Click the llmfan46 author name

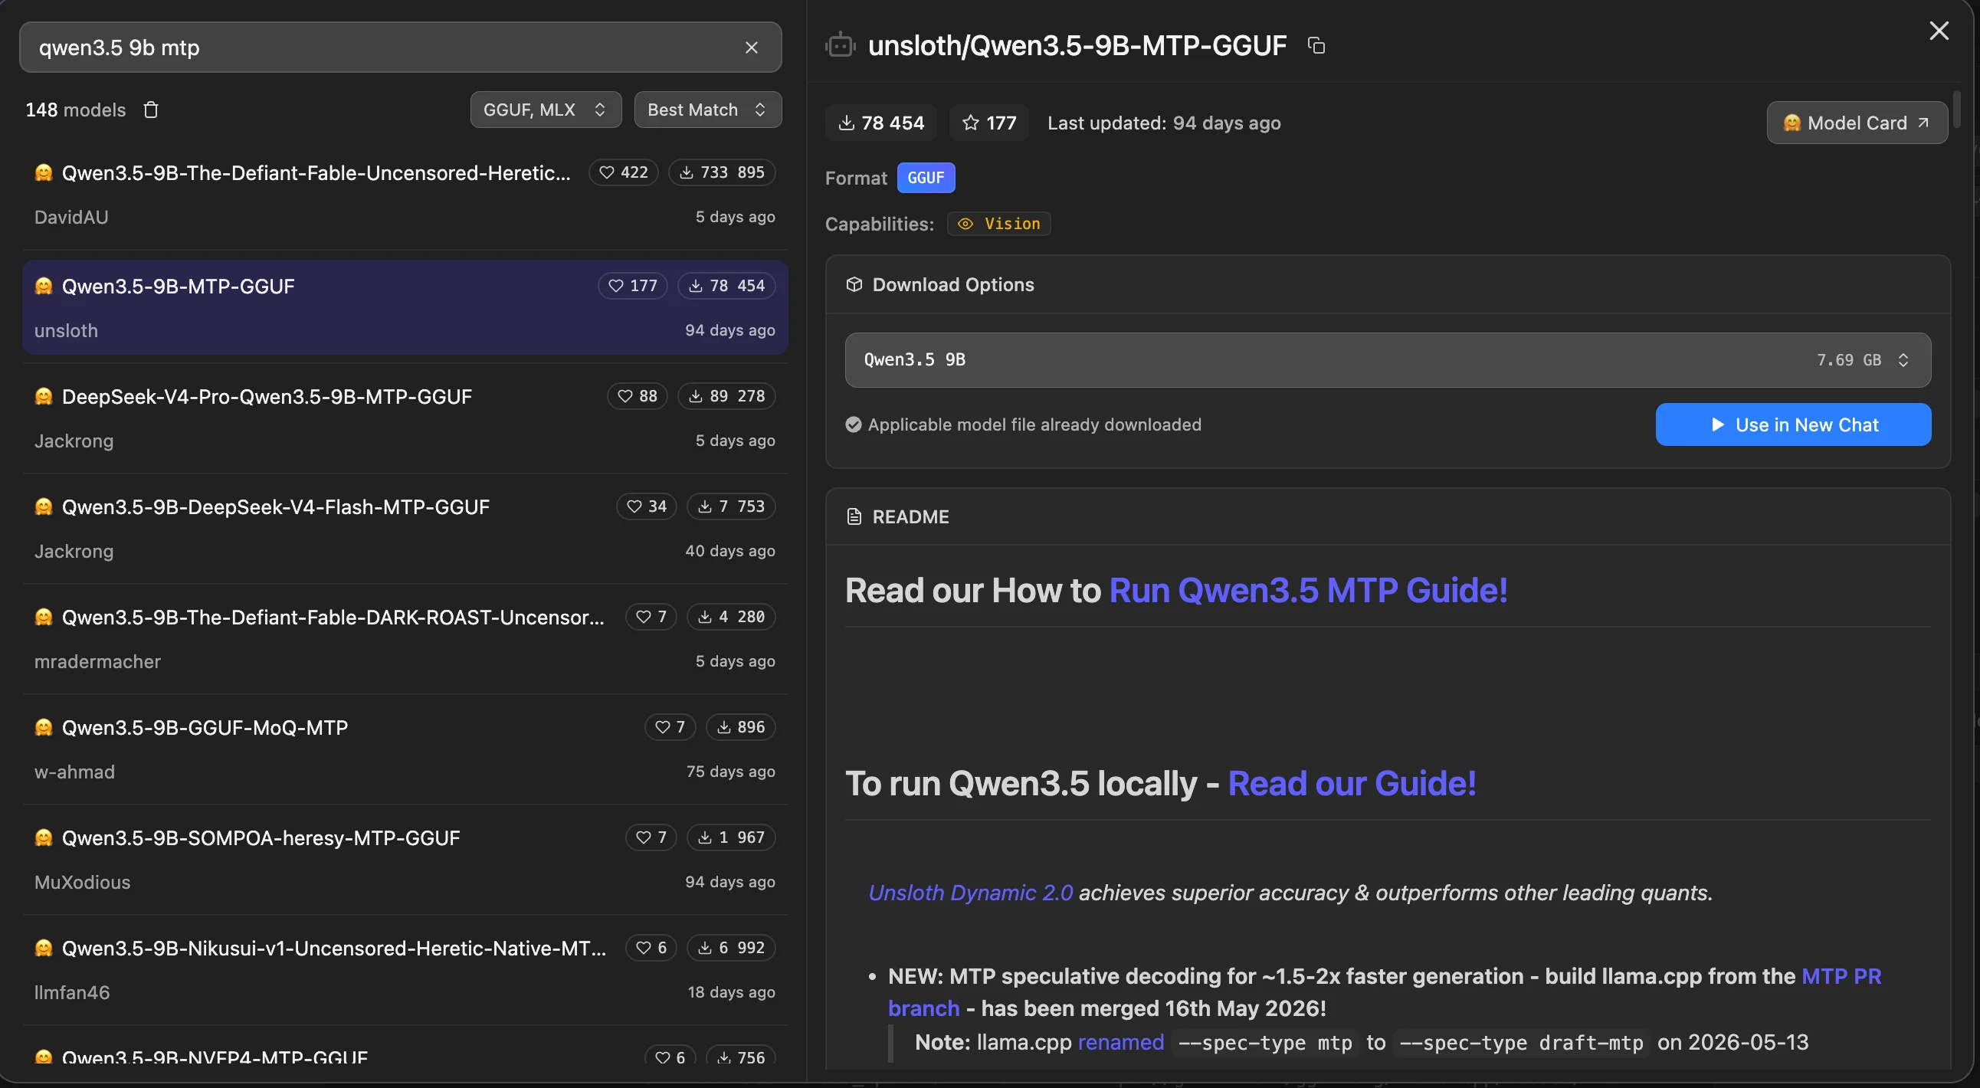(72, 993)
